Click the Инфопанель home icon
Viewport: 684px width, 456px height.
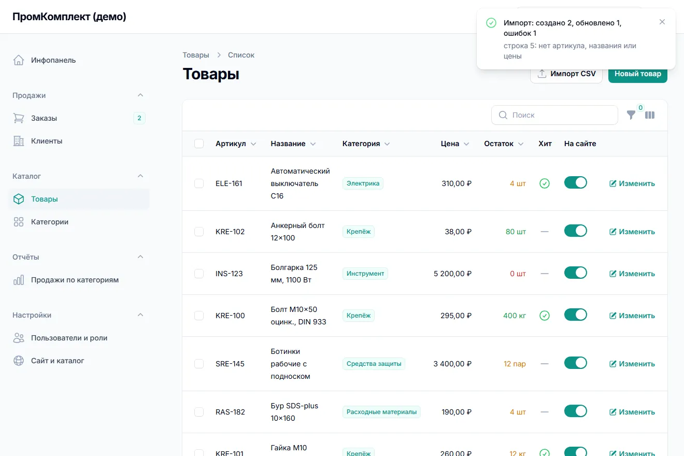tap(19, 60)
